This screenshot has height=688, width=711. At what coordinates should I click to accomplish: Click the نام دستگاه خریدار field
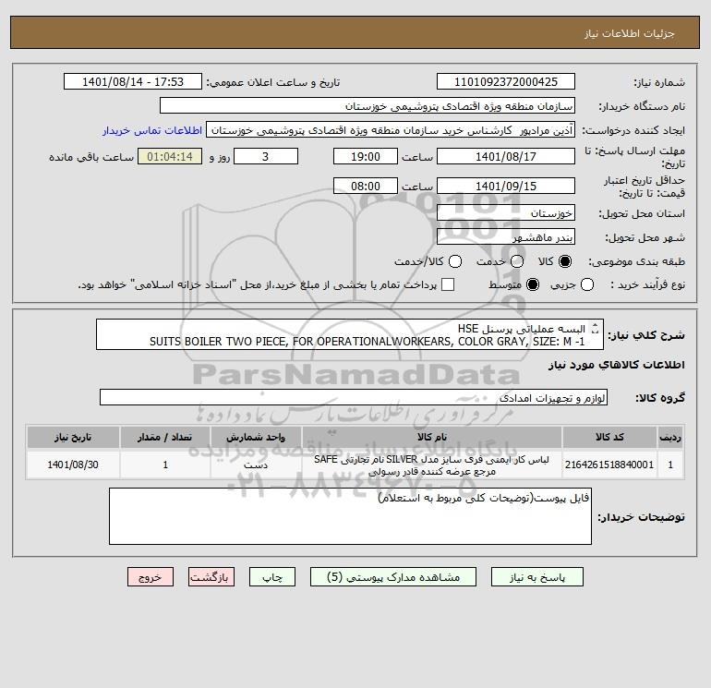pos(368,105)
